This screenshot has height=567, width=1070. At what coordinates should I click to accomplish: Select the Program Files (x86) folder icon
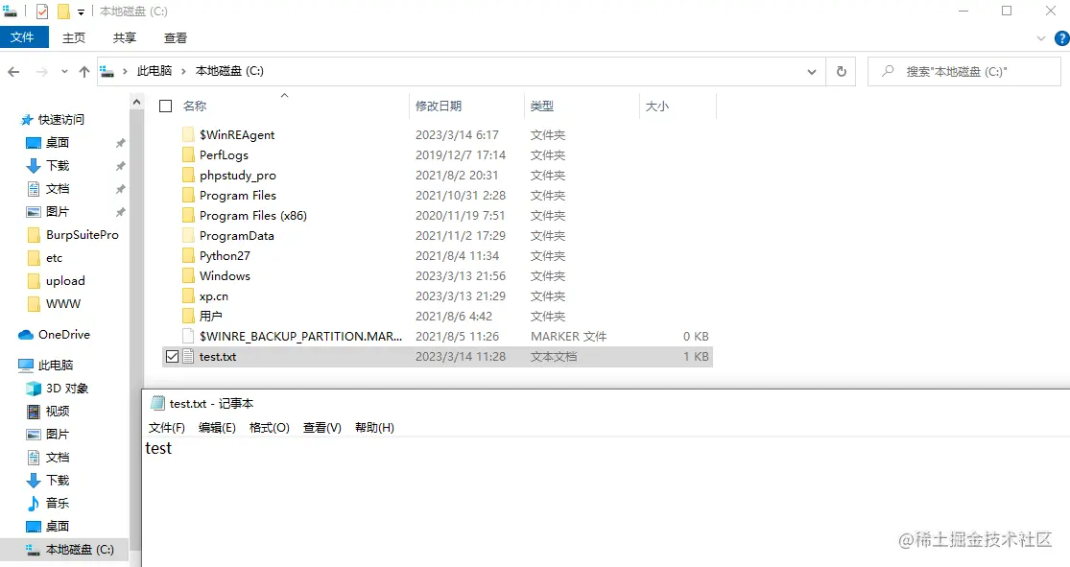coord(188,215)
